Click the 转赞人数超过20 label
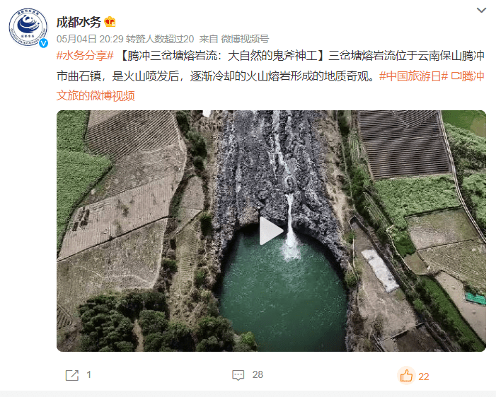496x397 pixels. tap(160, 39)
